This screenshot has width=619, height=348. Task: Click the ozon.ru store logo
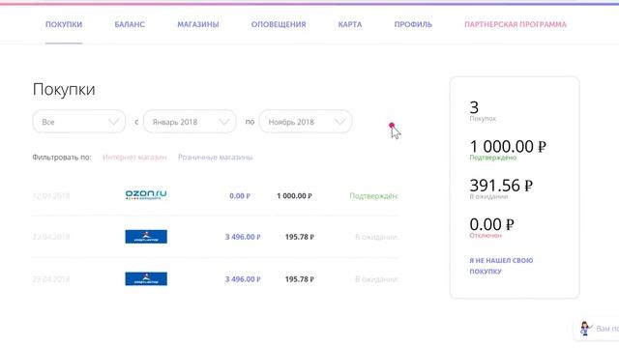click(x=146, y=194)
